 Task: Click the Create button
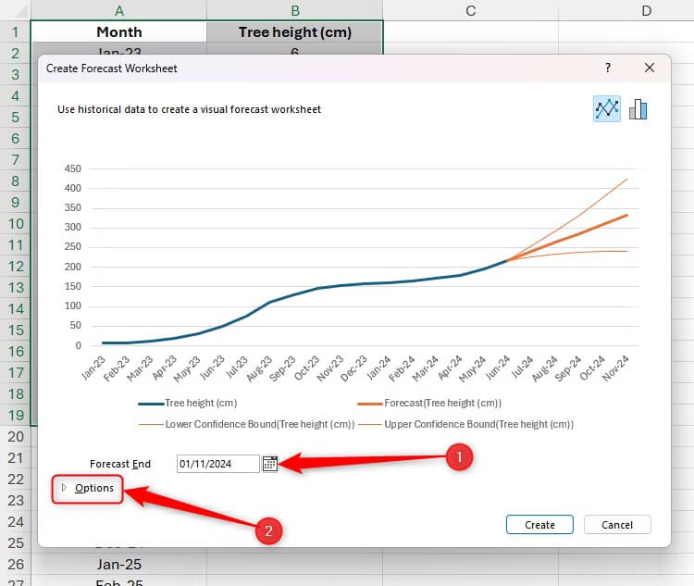tap(539, 524)
